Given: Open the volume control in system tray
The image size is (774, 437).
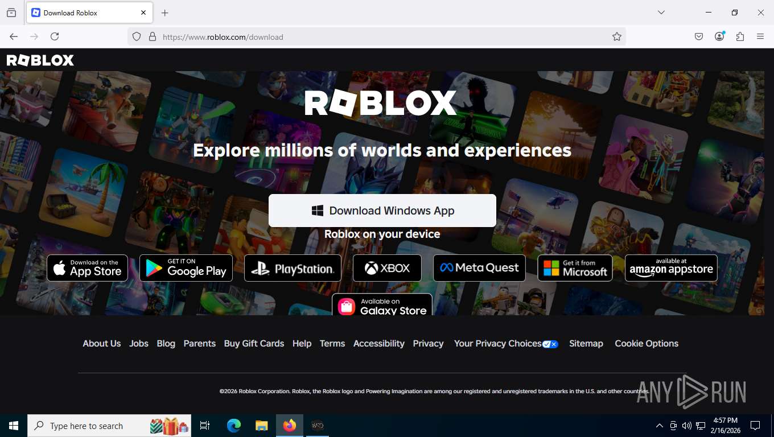Looking at the screenshot, I should (x=687, y=426).
